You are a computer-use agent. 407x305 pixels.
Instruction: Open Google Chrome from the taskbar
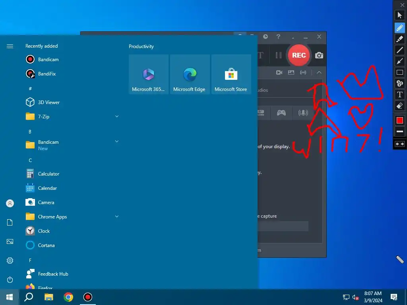pyautogui.click(x=68, y=297)
